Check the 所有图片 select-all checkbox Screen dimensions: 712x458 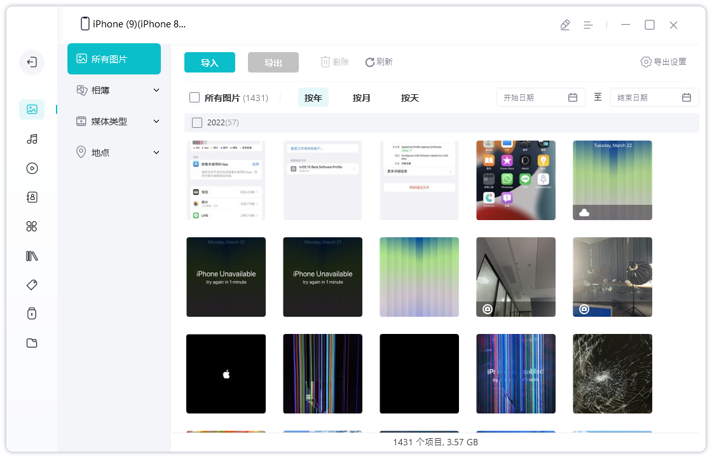point(194,97)
